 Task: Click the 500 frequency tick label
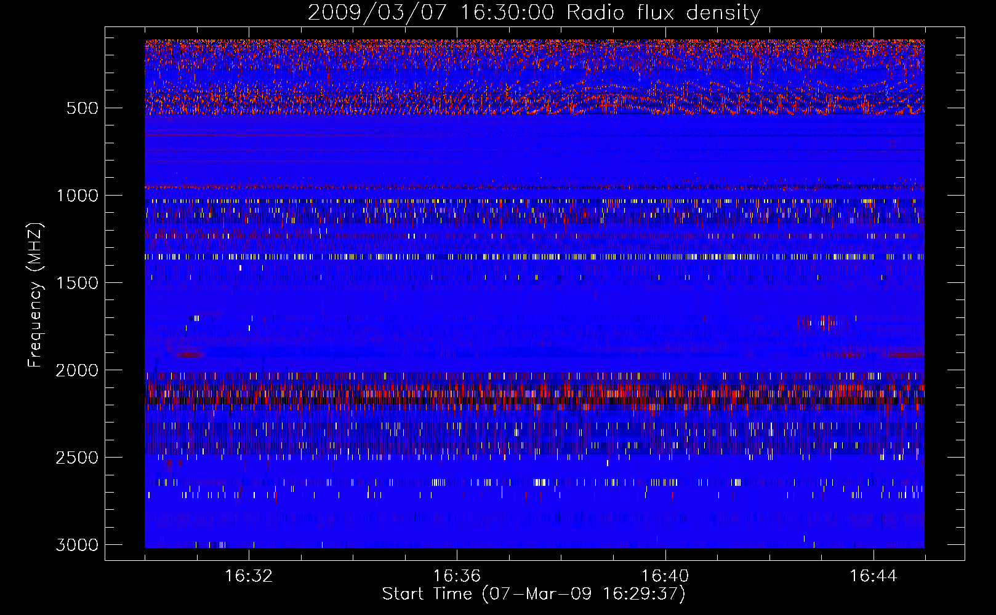pos(82,108)
